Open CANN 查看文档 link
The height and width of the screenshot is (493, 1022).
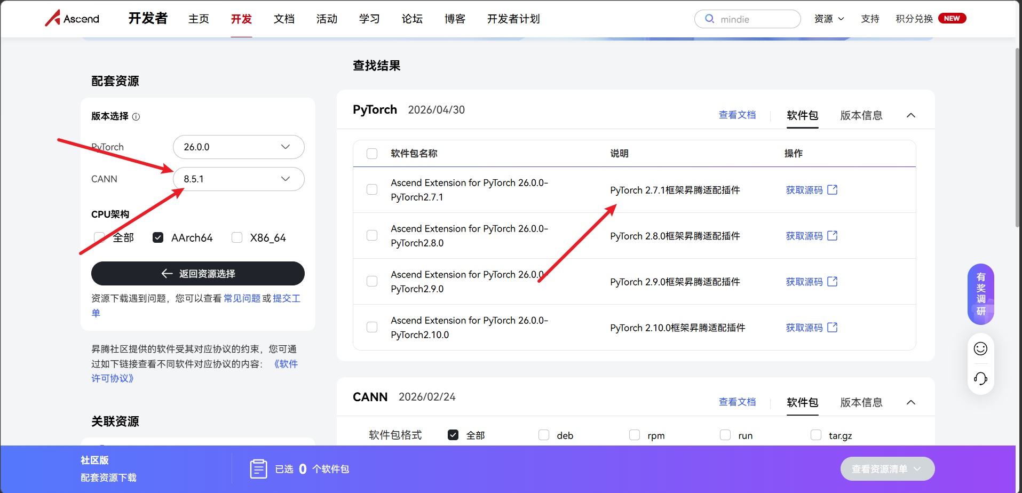coord(737,402)
